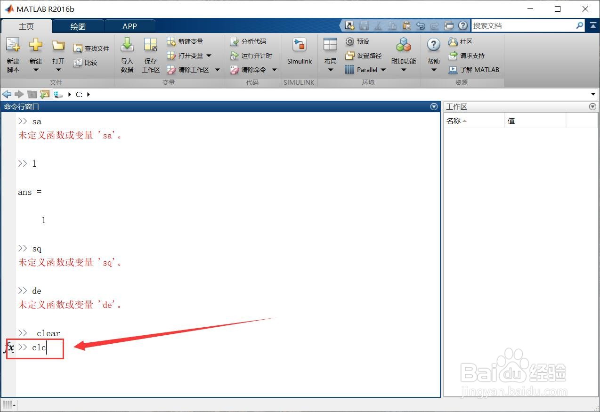Click the forward navigation arrow

(x=19, y=94)
